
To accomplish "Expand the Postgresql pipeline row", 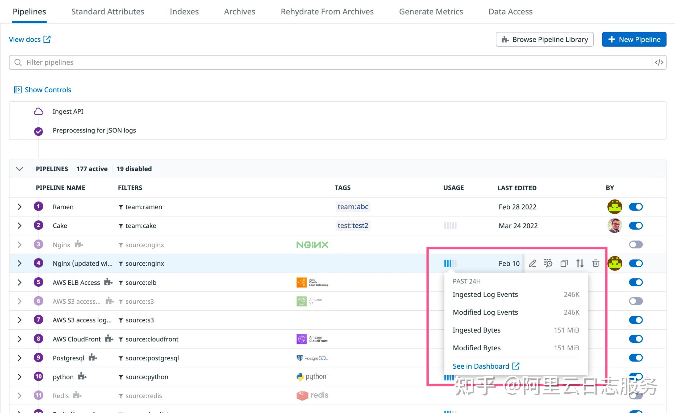I will click(x=19, y=358).
